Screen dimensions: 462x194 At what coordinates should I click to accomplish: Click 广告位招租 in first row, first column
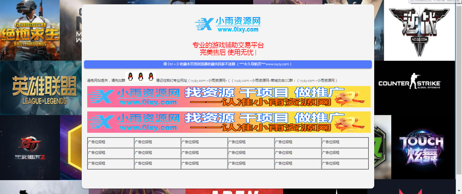(96, 142)
